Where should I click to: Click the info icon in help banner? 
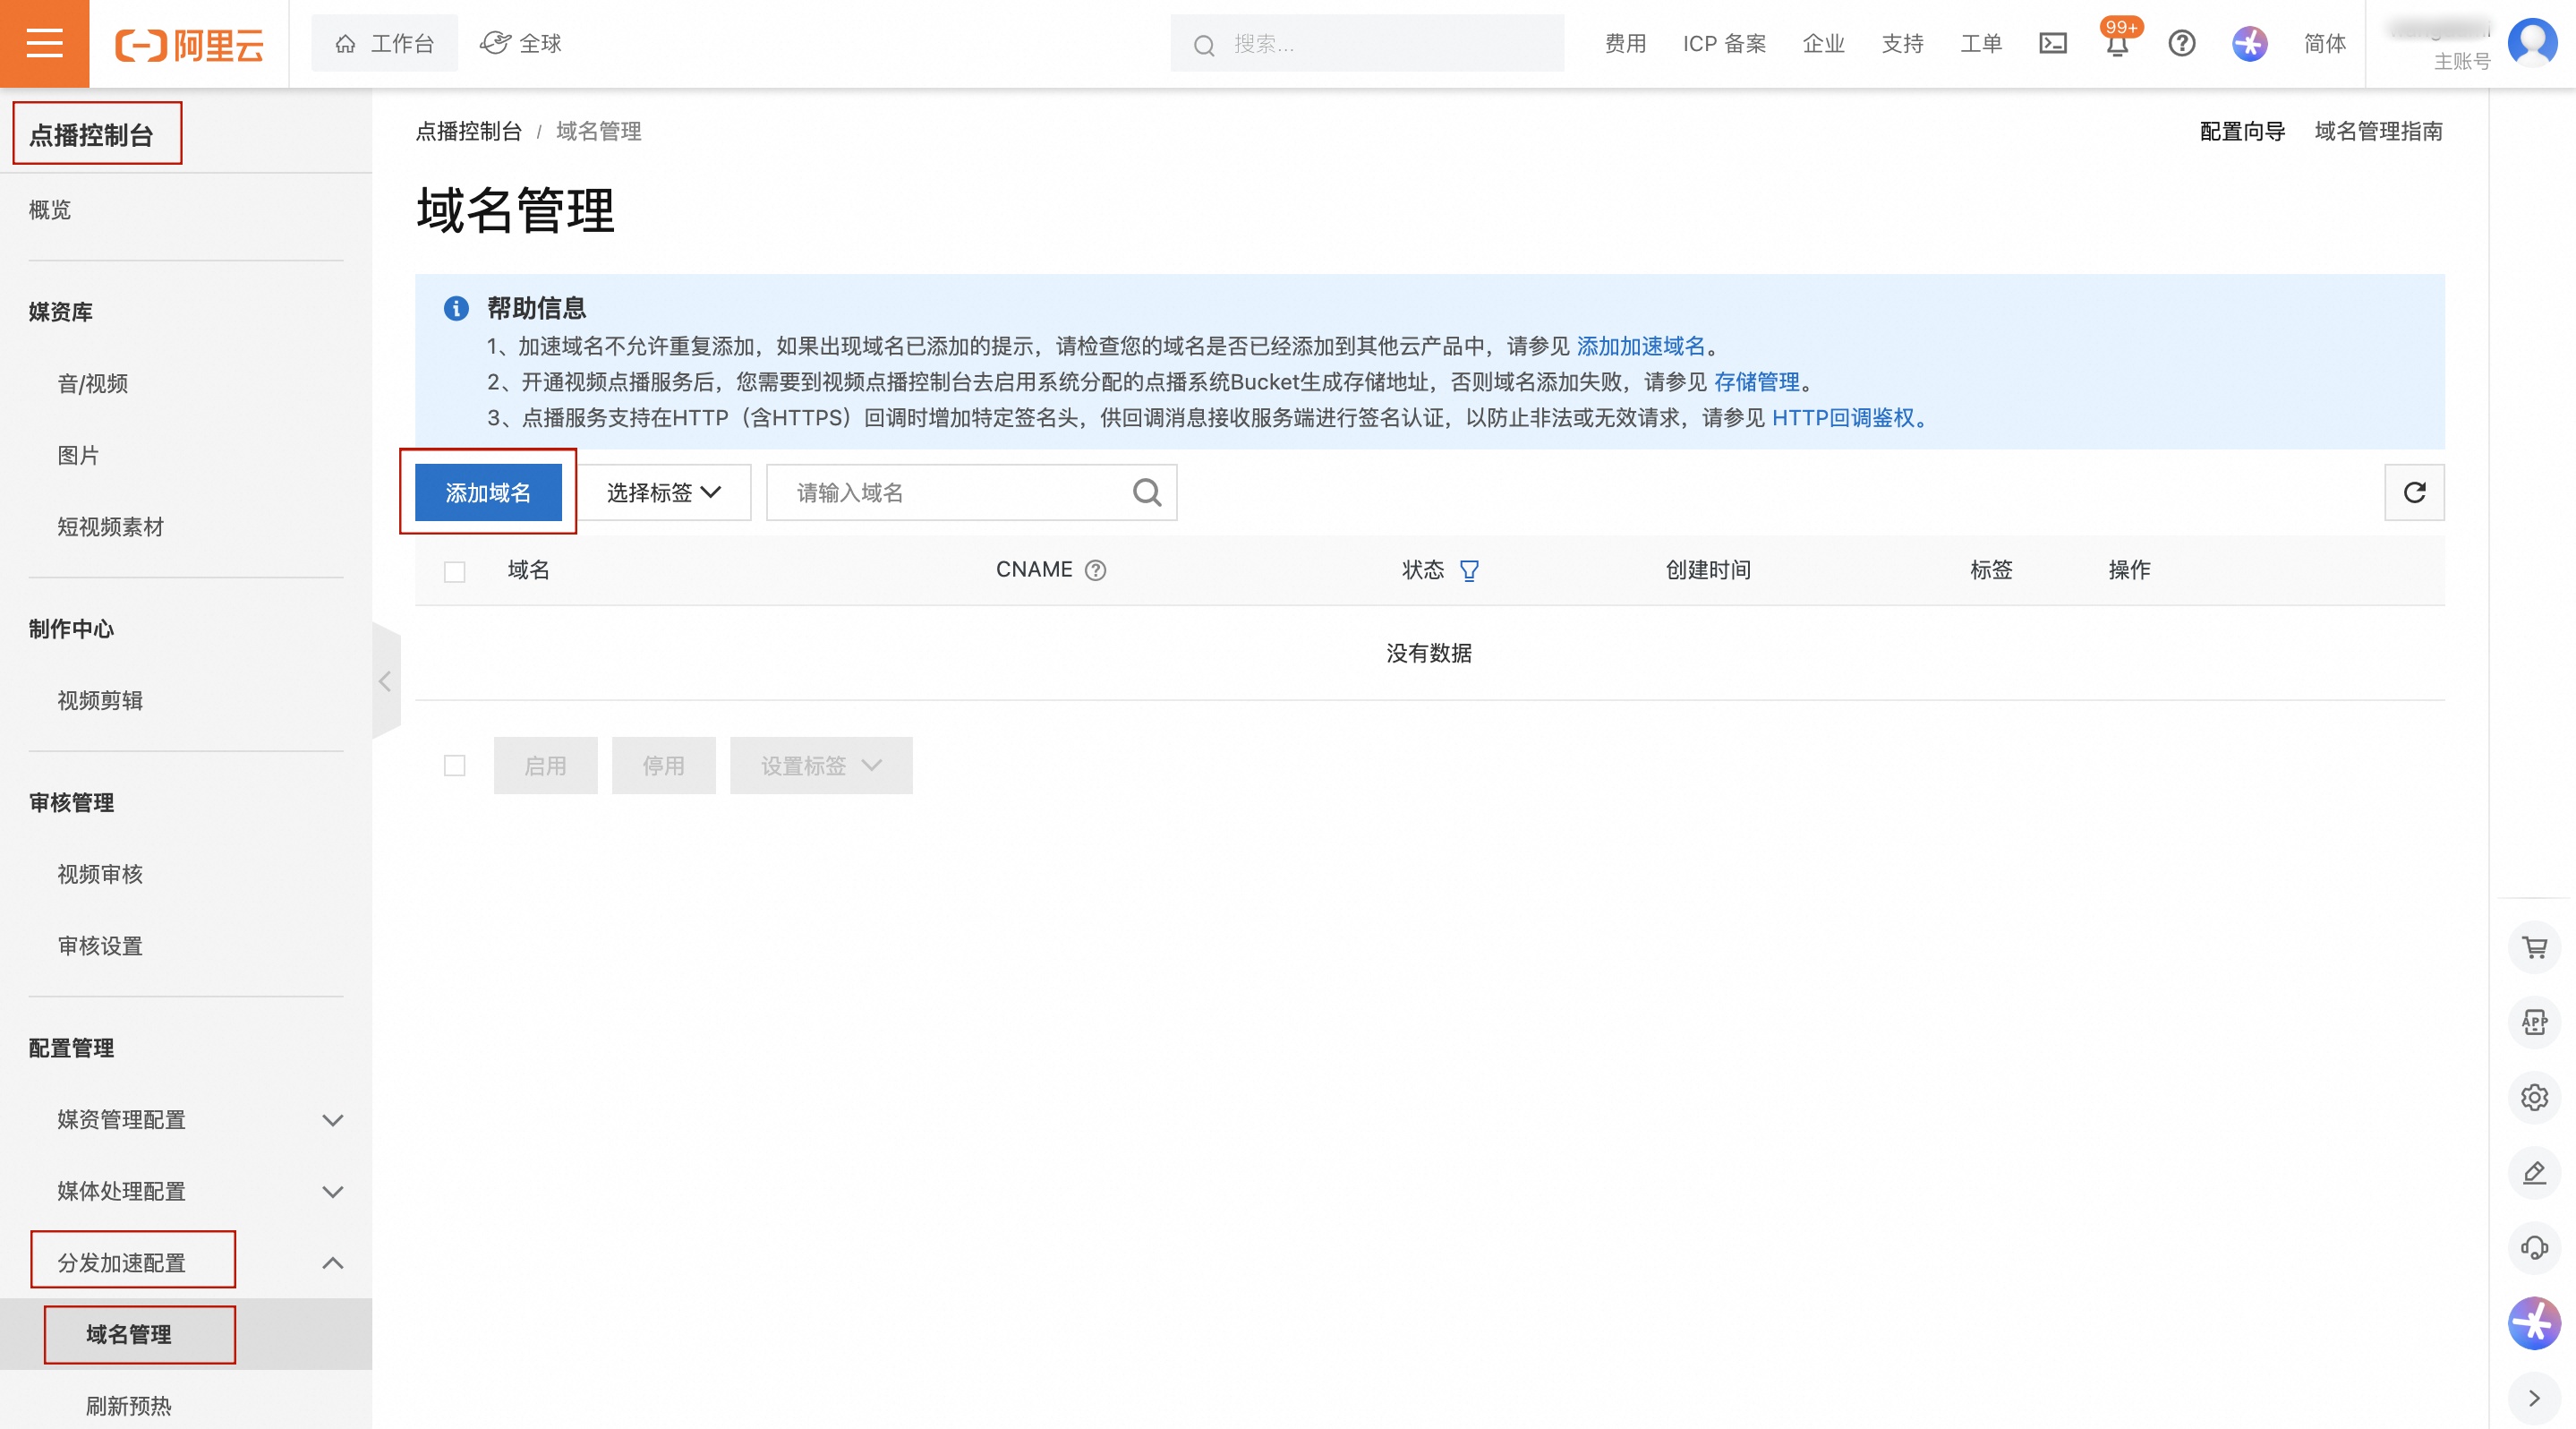tap(456, 308)
